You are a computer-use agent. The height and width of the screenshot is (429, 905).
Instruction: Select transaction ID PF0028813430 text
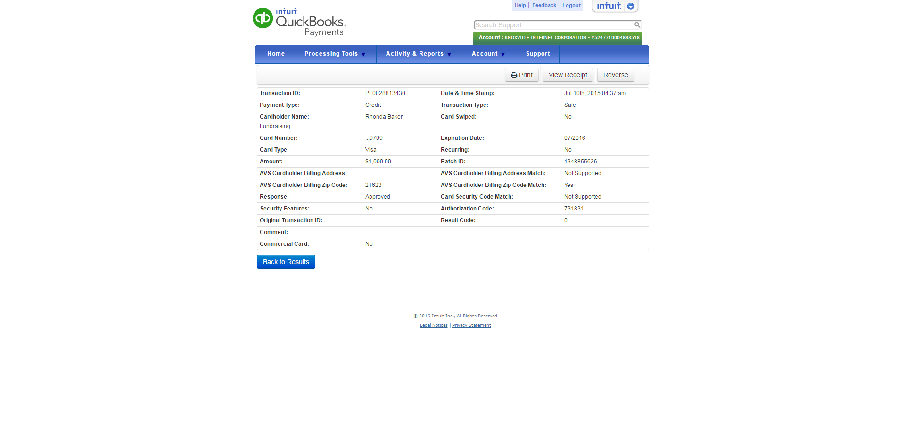[385, 93]
